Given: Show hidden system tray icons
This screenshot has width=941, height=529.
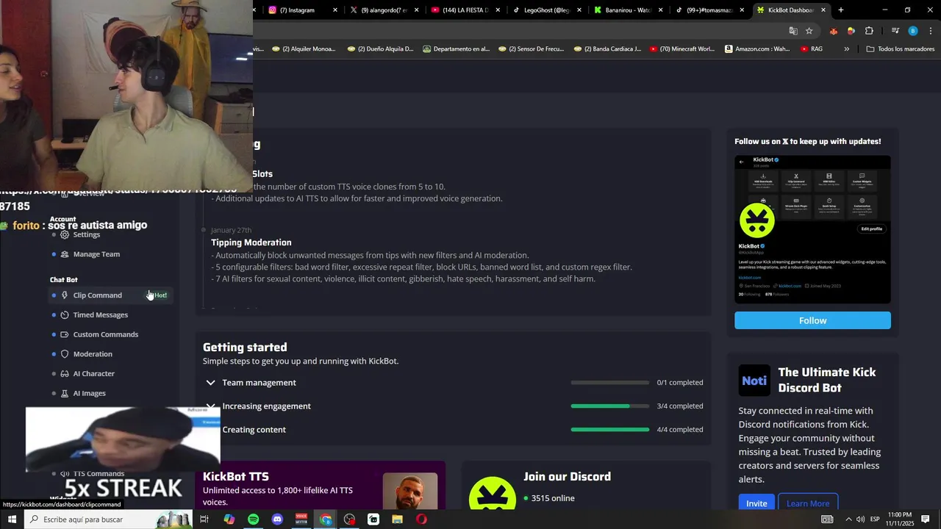Looking at the screenshot, I should tap(848, 519).
